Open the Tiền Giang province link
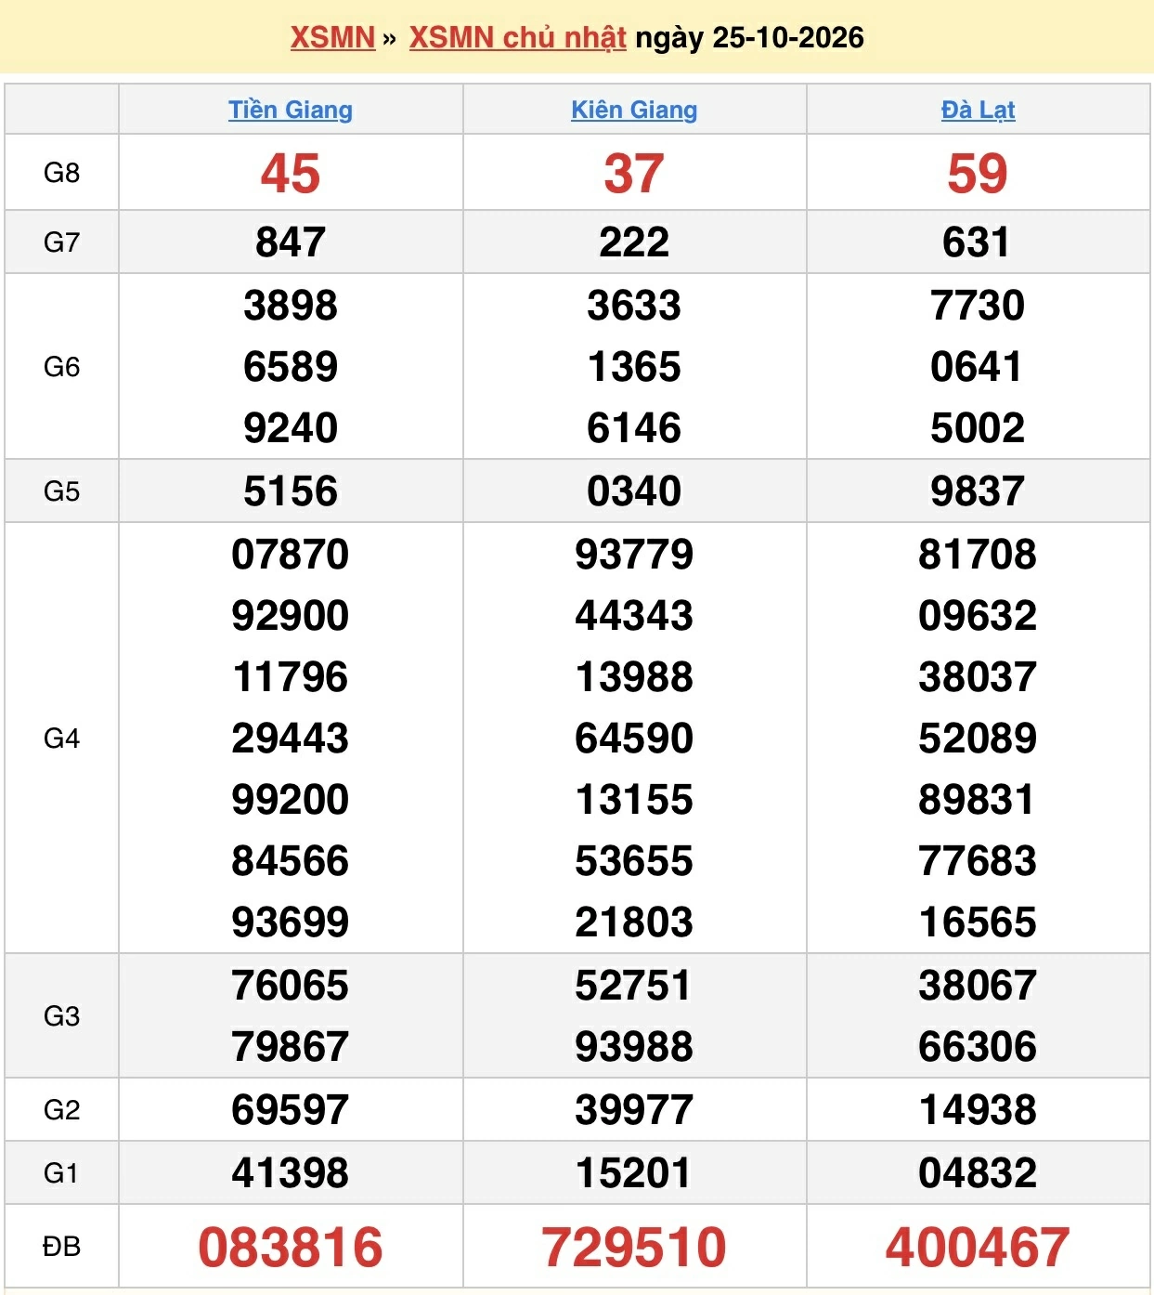 click(291, 110)
